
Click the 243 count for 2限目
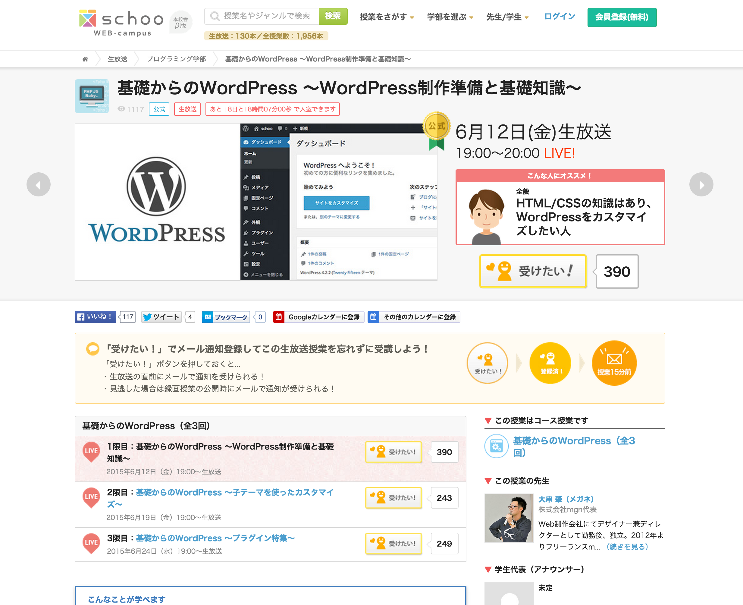pyautogui.click(x=444, y=498)
